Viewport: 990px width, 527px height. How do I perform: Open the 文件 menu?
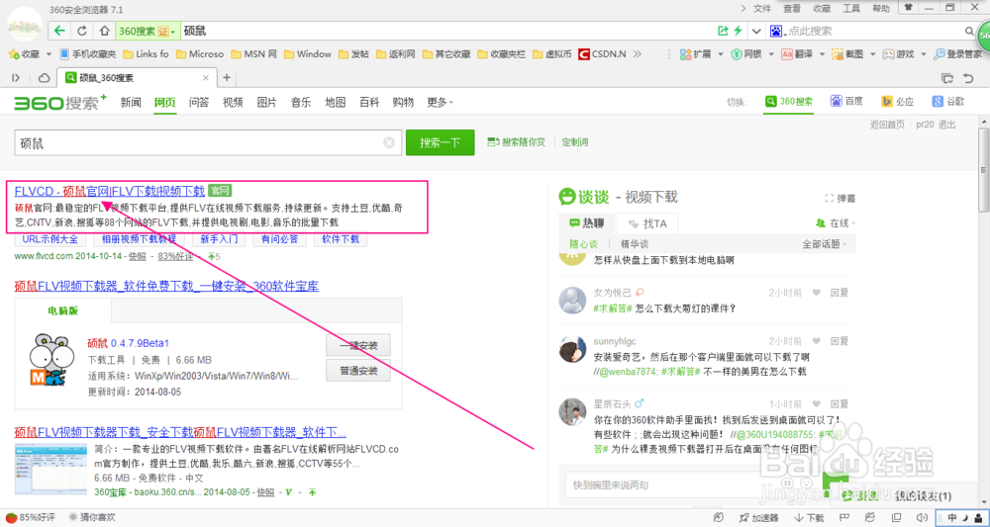pos(762,8)
